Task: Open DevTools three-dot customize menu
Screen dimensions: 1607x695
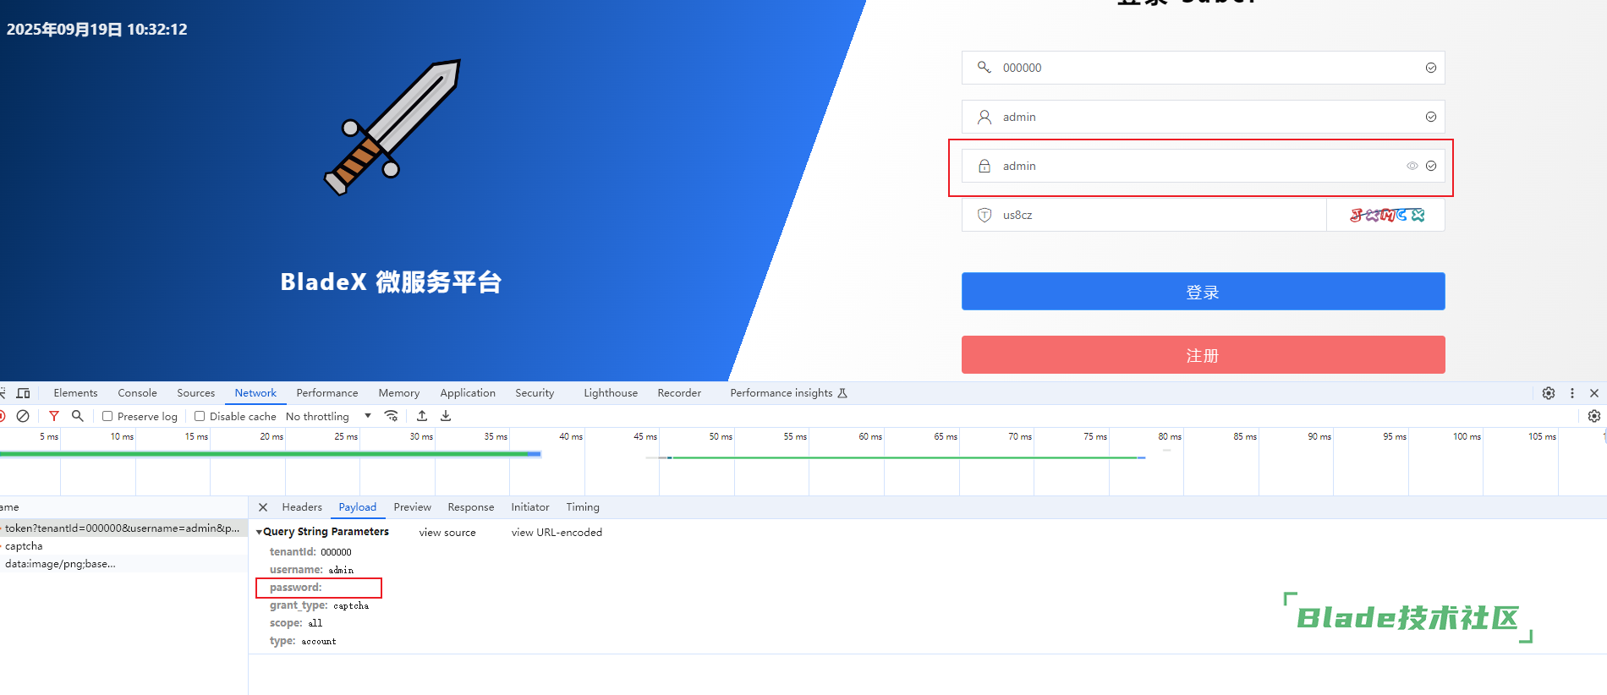Action: coord(1571,393)
